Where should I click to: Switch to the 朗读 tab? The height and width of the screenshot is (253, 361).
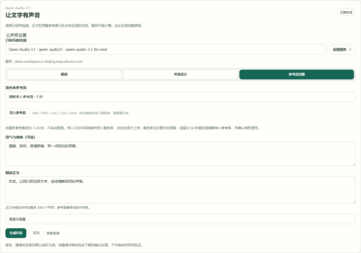coord(64,75)
